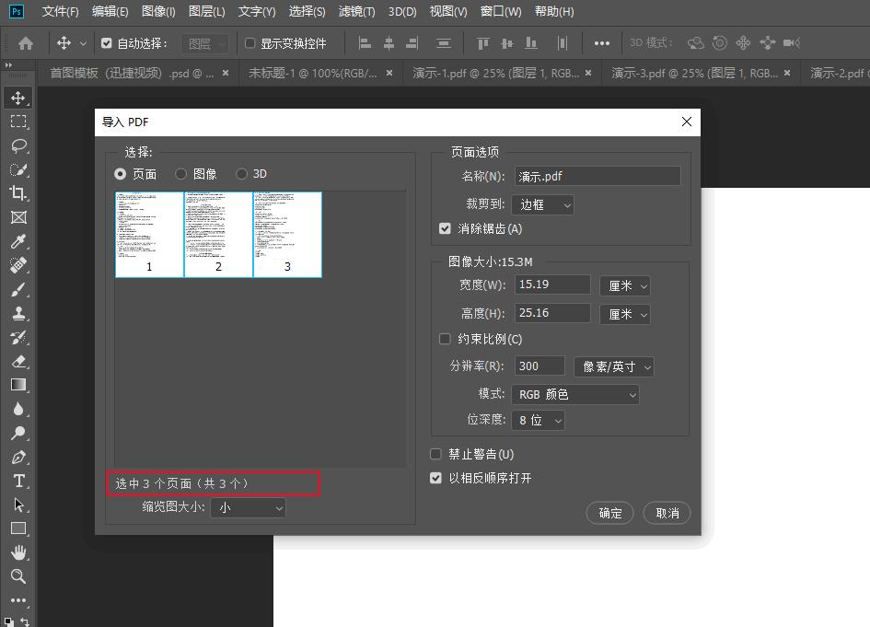870x627 pixels.
Task: Open the 滤镜(T) menu
Action: (356, 12)
